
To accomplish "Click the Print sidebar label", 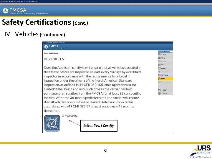I will pos(165,90).
